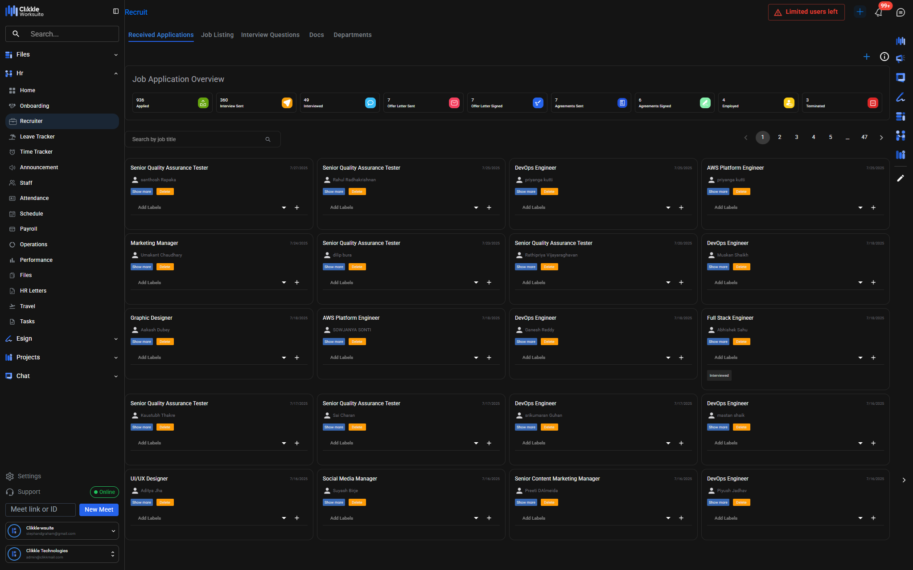Viewport: 913px width, 570px height.
Task: Click the blue plus icon in header
Action: [x=860, y=12]
